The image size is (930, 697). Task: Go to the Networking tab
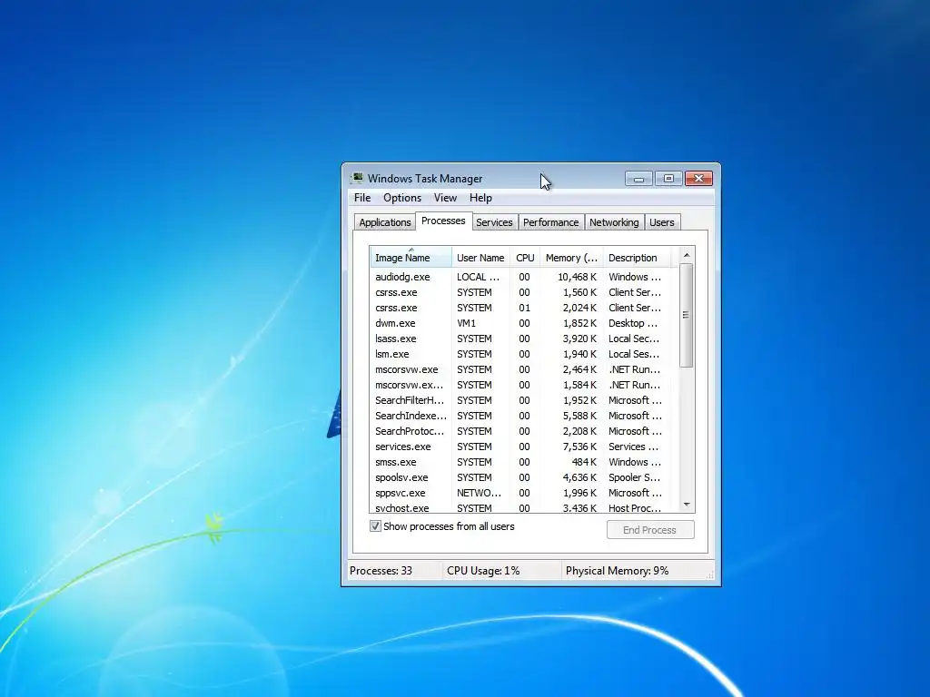tap(614, 222)
